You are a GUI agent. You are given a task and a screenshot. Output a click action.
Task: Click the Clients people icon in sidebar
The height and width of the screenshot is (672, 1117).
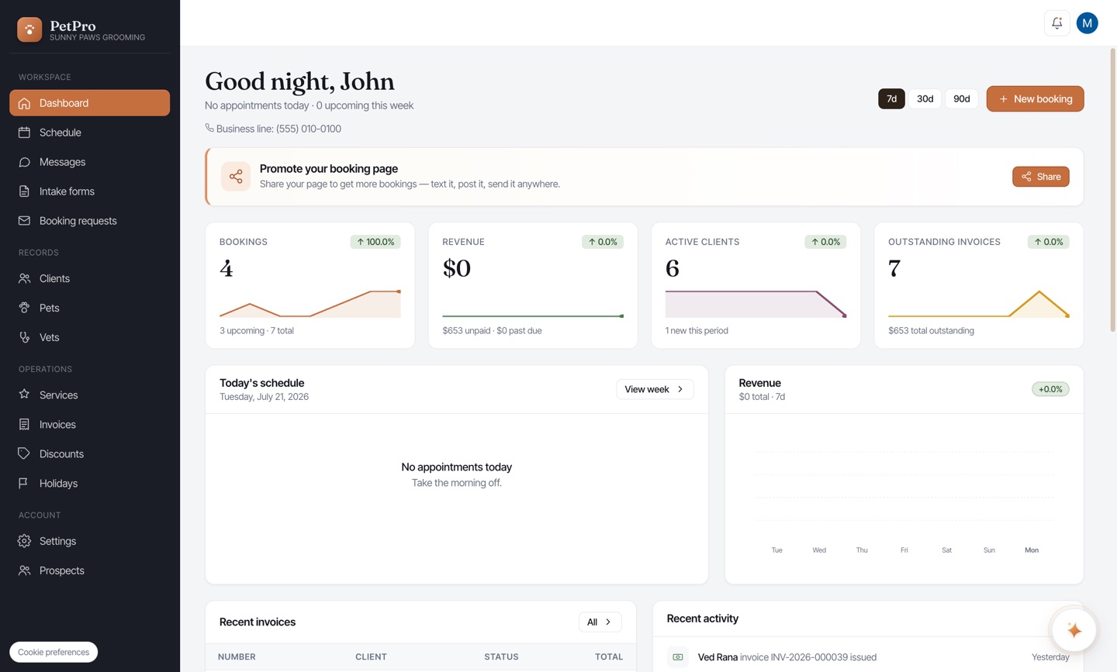(x=25, y=278)
